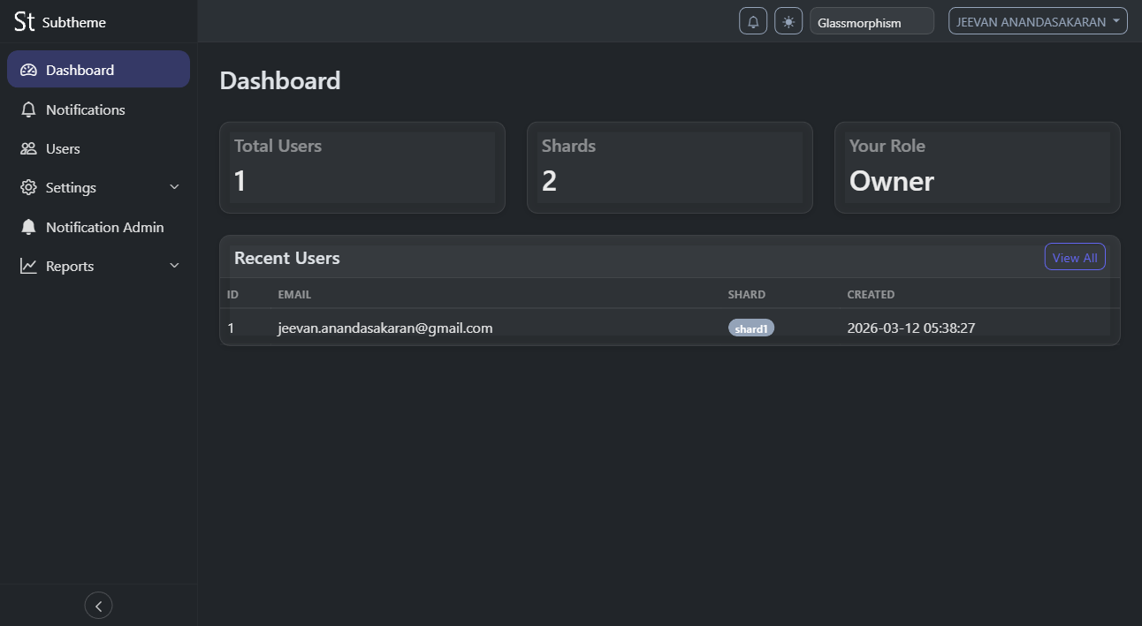Click the View All button
Screen dimensions: 1142x626
(x=1075, y=257)
